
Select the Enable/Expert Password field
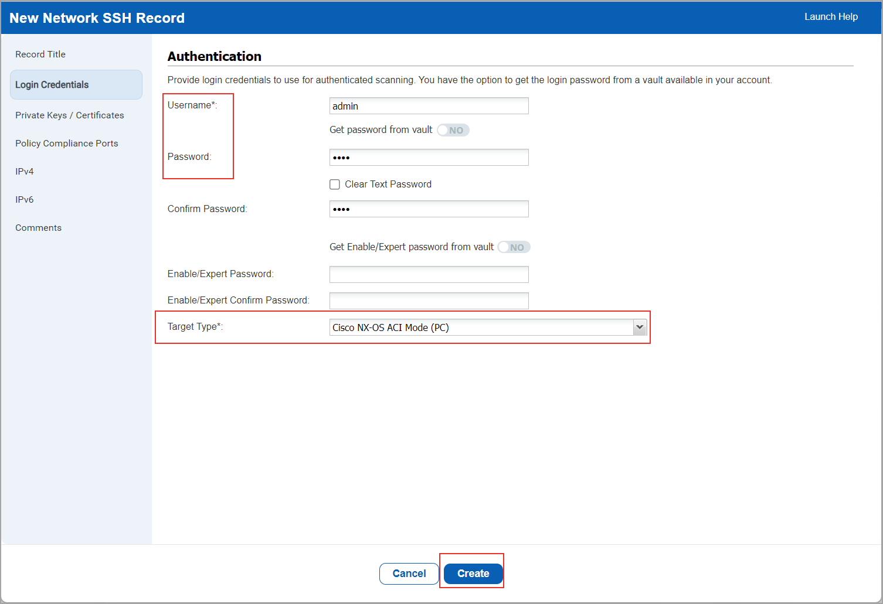tap(429, 274)
